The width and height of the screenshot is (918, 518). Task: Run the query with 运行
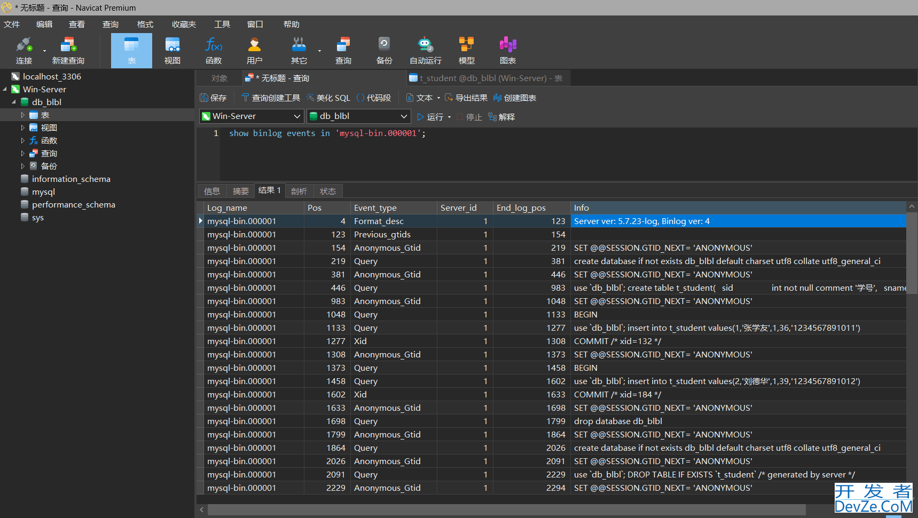[430, 117]
